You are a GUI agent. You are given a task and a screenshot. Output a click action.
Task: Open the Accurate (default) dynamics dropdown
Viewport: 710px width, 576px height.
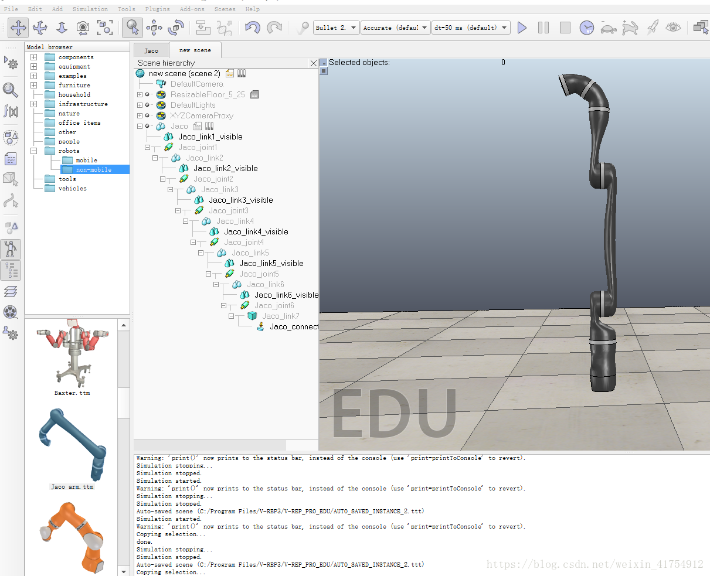(396, 28)
